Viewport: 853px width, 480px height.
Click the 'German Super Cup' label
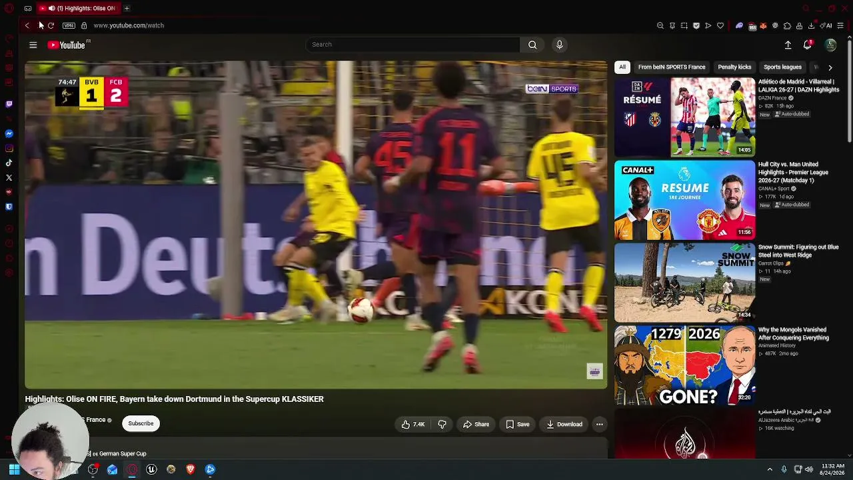click(123, 453)
